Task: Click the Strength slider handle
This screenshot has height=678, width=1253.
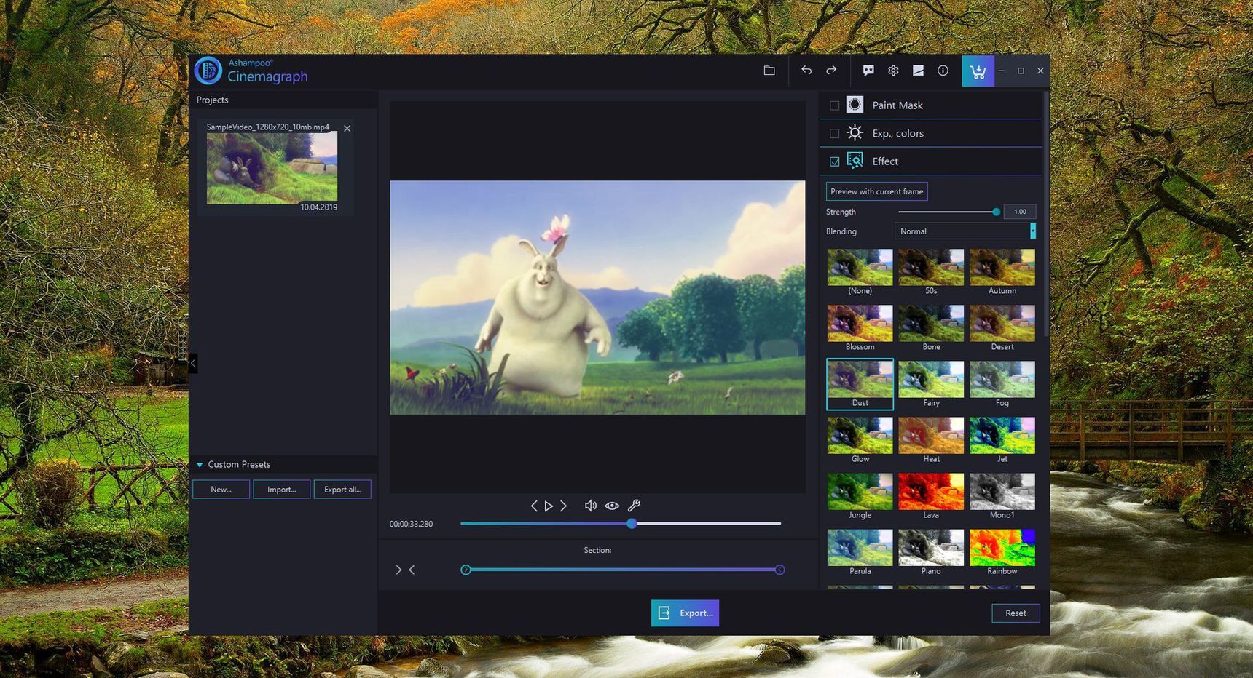Action: [x=996, y=212]
